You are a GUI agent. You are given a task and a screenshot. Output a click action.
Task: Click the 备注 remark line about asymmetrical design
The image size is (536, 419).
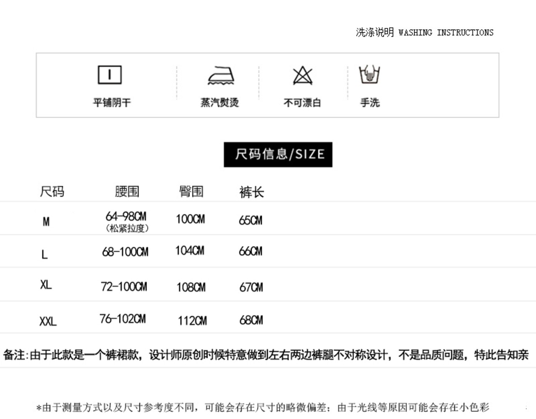266,355
